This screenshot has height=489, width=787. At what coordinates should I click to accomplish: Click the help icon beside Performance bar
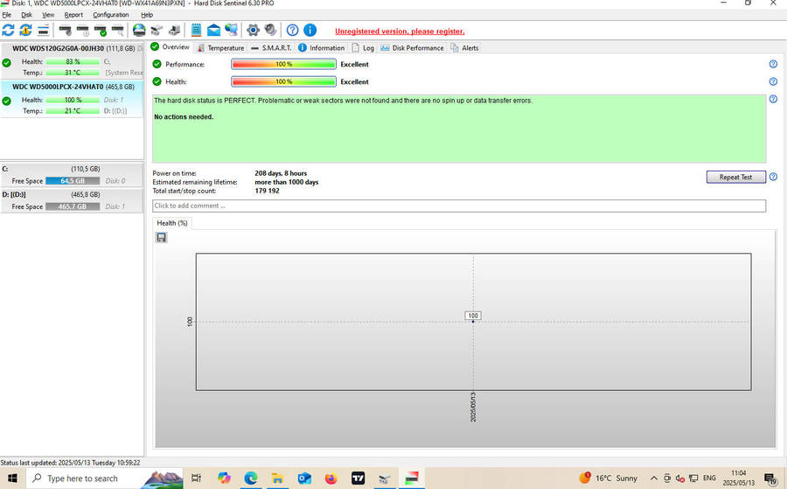click(x=773, y=64)
